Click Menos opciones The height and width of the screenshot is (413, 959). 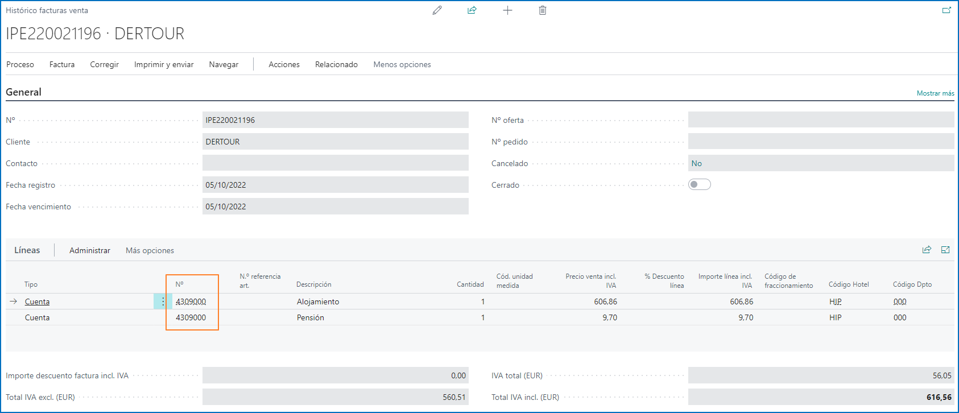click(x=402, y=64)
